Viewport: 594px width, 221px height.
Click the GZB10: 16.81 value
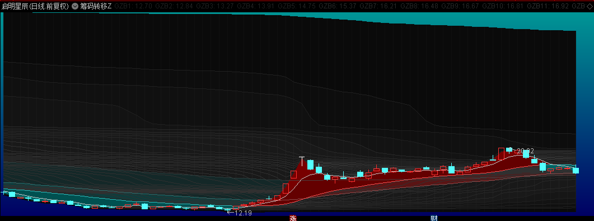pos(503,6)
